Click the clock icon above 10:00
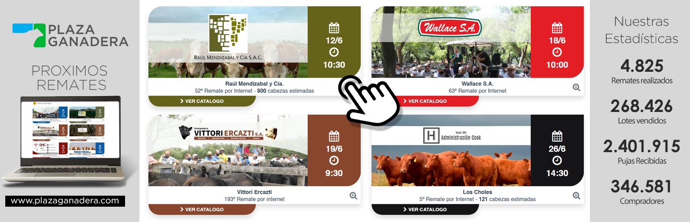The image size is (690, 222). pos(557,52)
